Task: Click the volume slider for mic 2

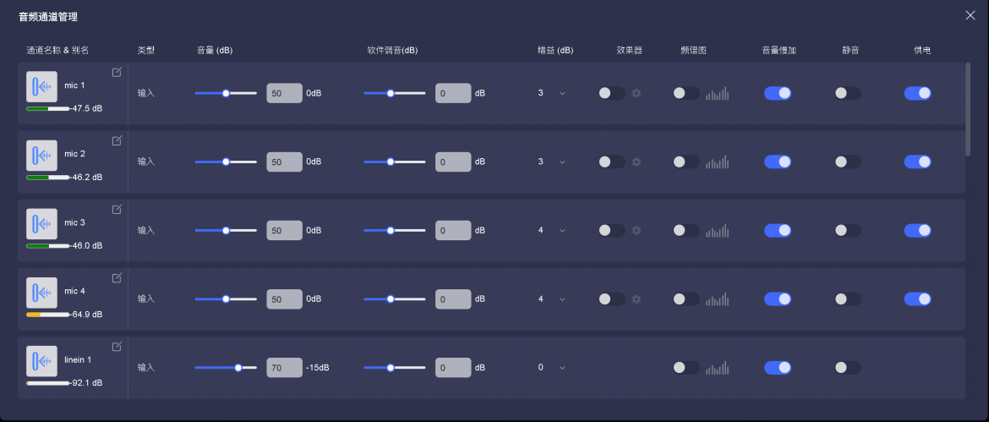Action: [x=226, y=162]
